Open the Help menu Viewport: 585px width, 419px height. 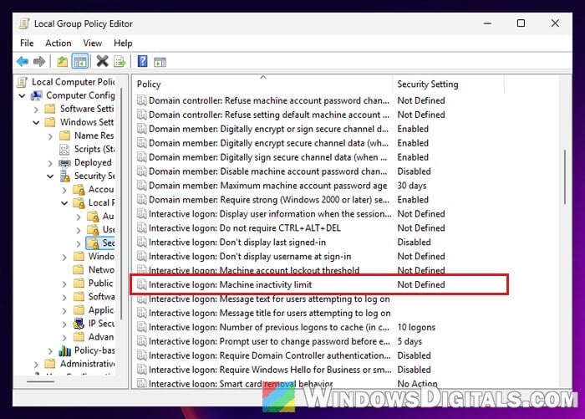(x=123, y=43)
